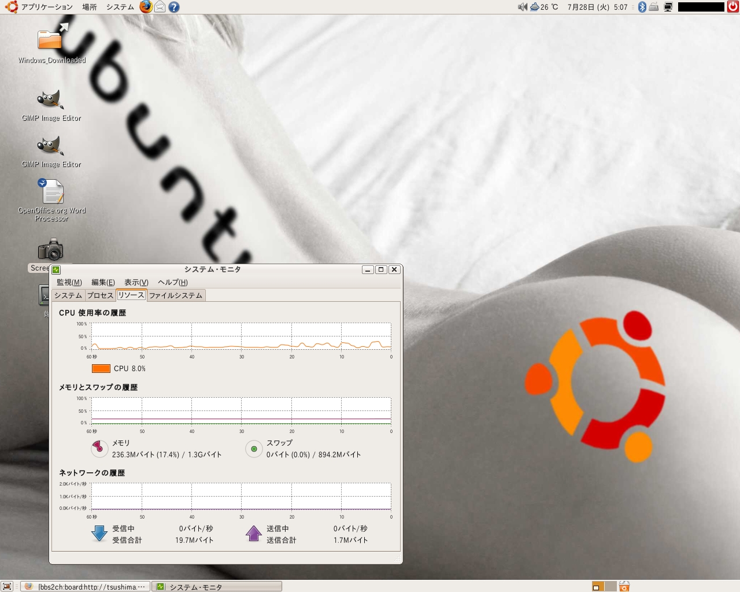Switch to the ファイルシステム tab
This screenshot has width=740, height=592.
176,295
